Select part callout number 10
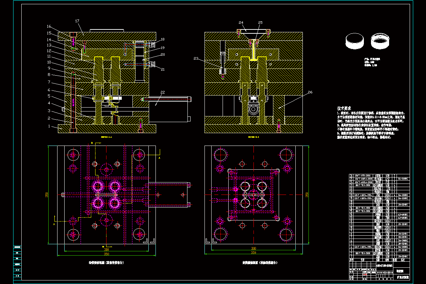This screenshot has height=284, width=426. 49,62
